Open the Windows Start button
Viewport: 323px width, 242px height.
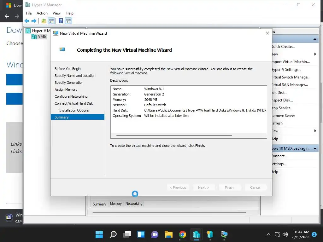(99, 234)
